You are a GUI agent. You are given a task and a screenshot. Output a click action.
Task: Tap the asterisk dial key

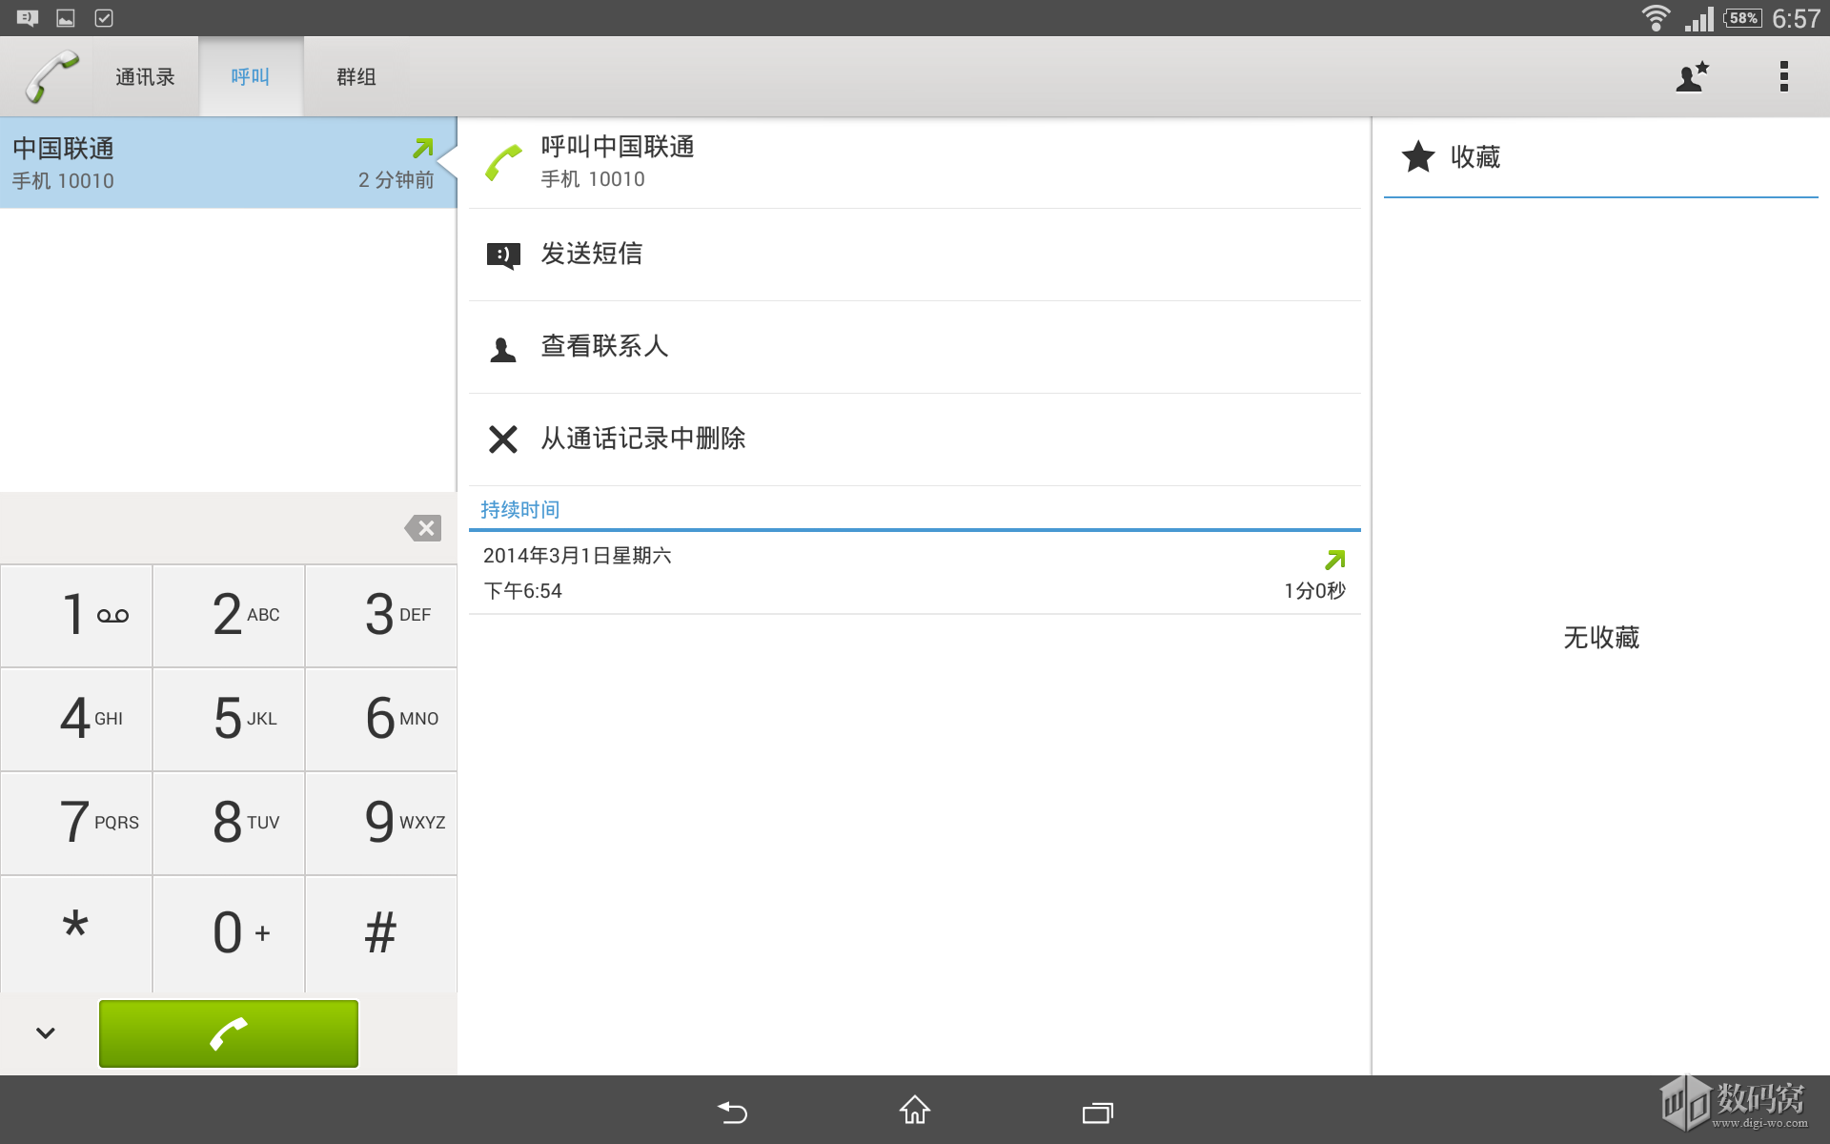point(76,933)
